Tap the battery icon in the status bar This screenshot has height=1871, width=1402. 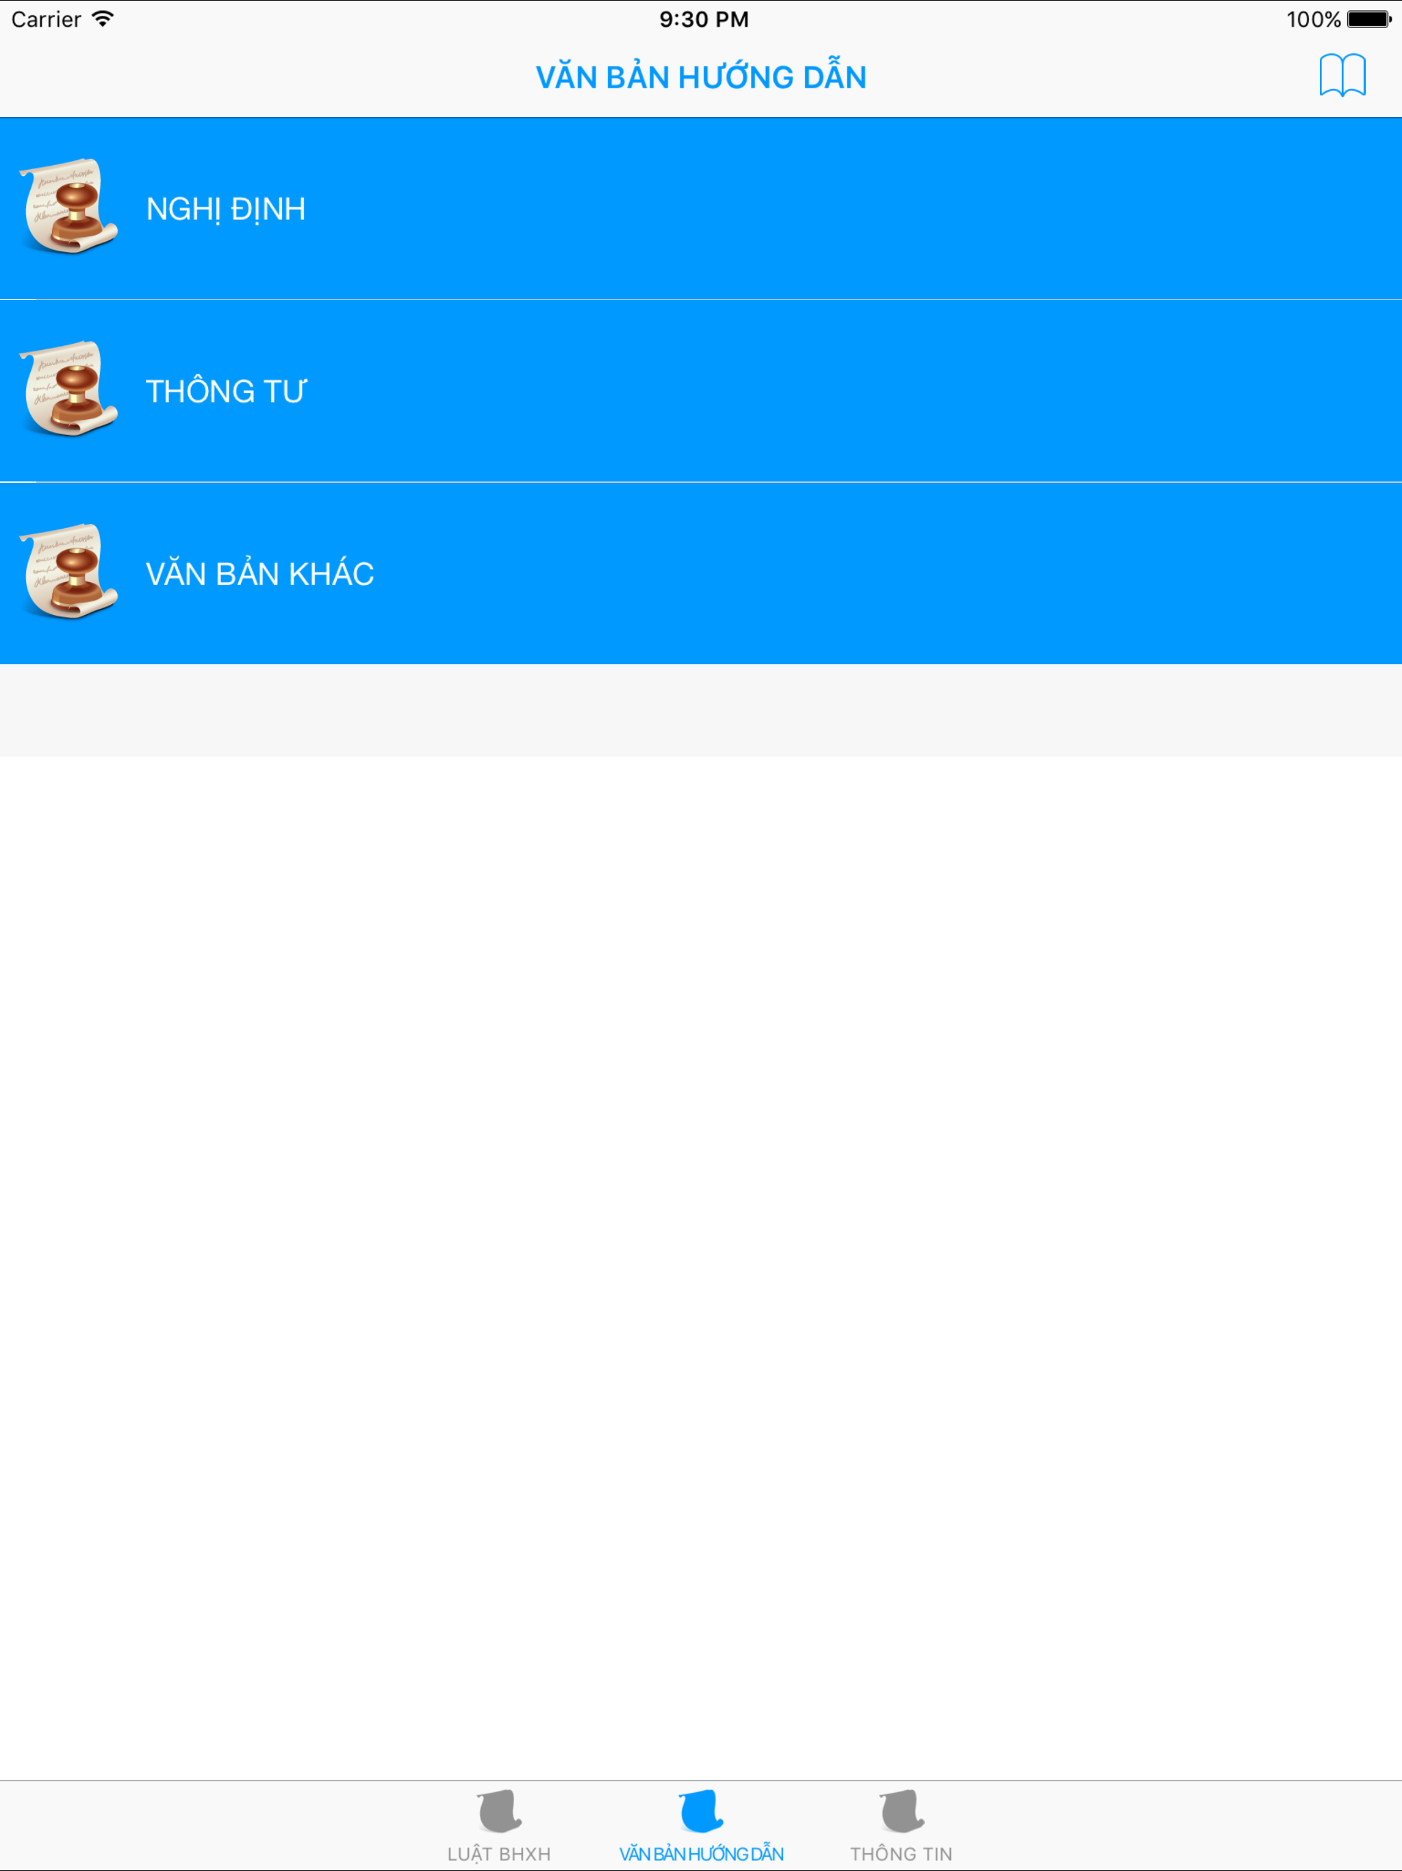coord(1369,18)
